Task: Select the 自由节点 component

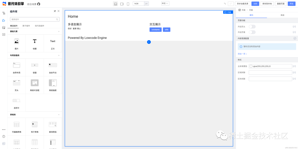Action: coord(53,67)
